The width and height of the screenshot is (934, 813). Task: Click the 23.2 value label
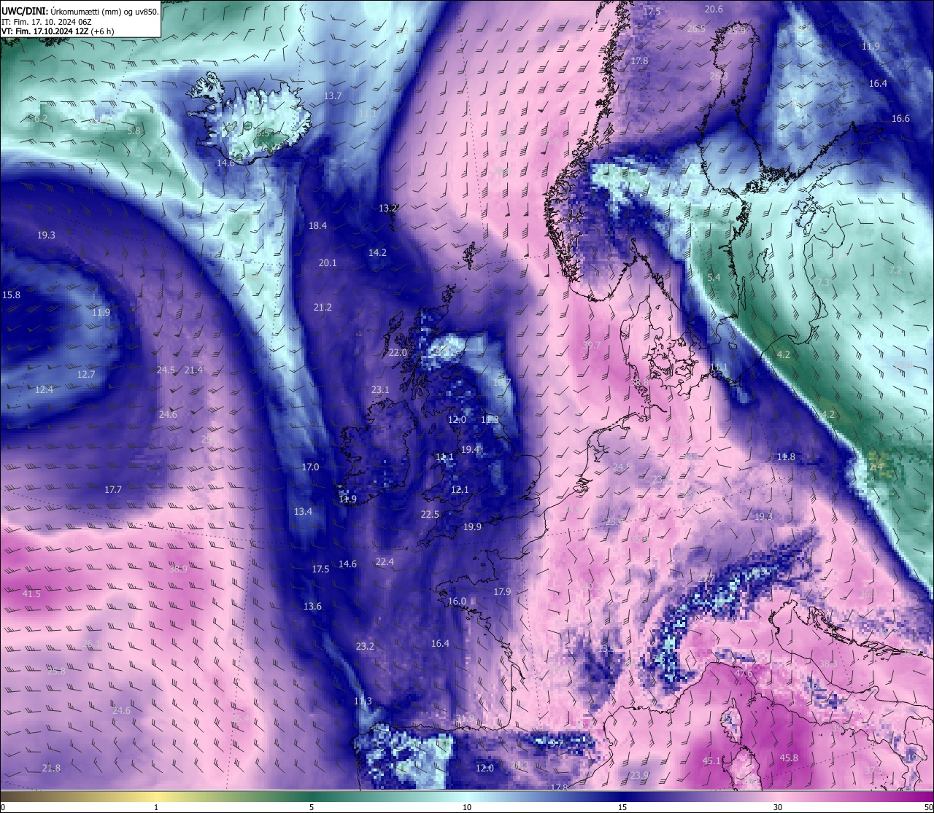(365, 647)
